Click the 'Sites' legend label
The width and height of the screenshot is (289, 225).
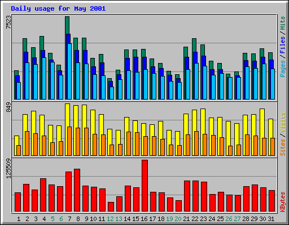(x=282, y=147)
